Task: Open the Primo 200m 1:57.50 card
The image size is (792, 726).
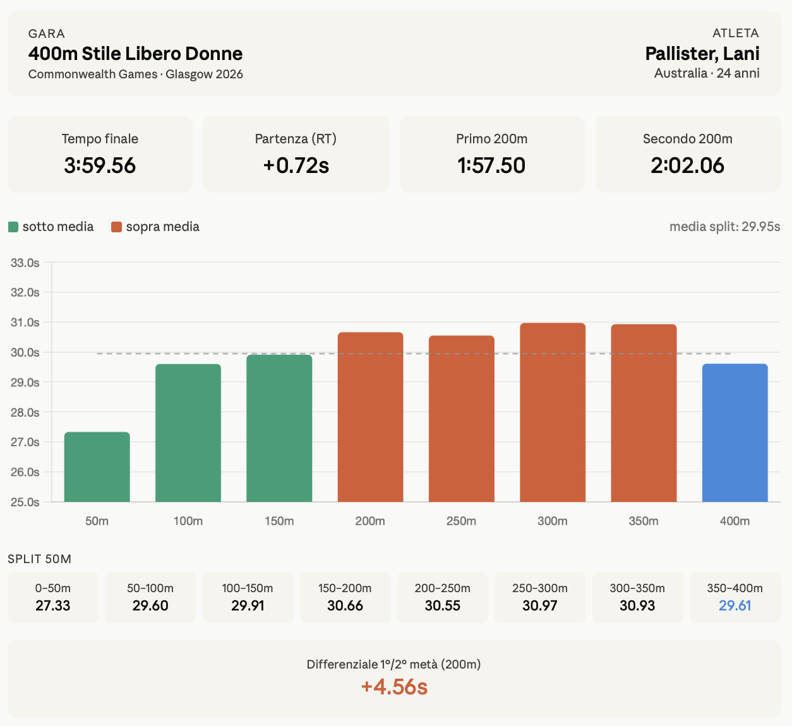Action: click(492, 154)
